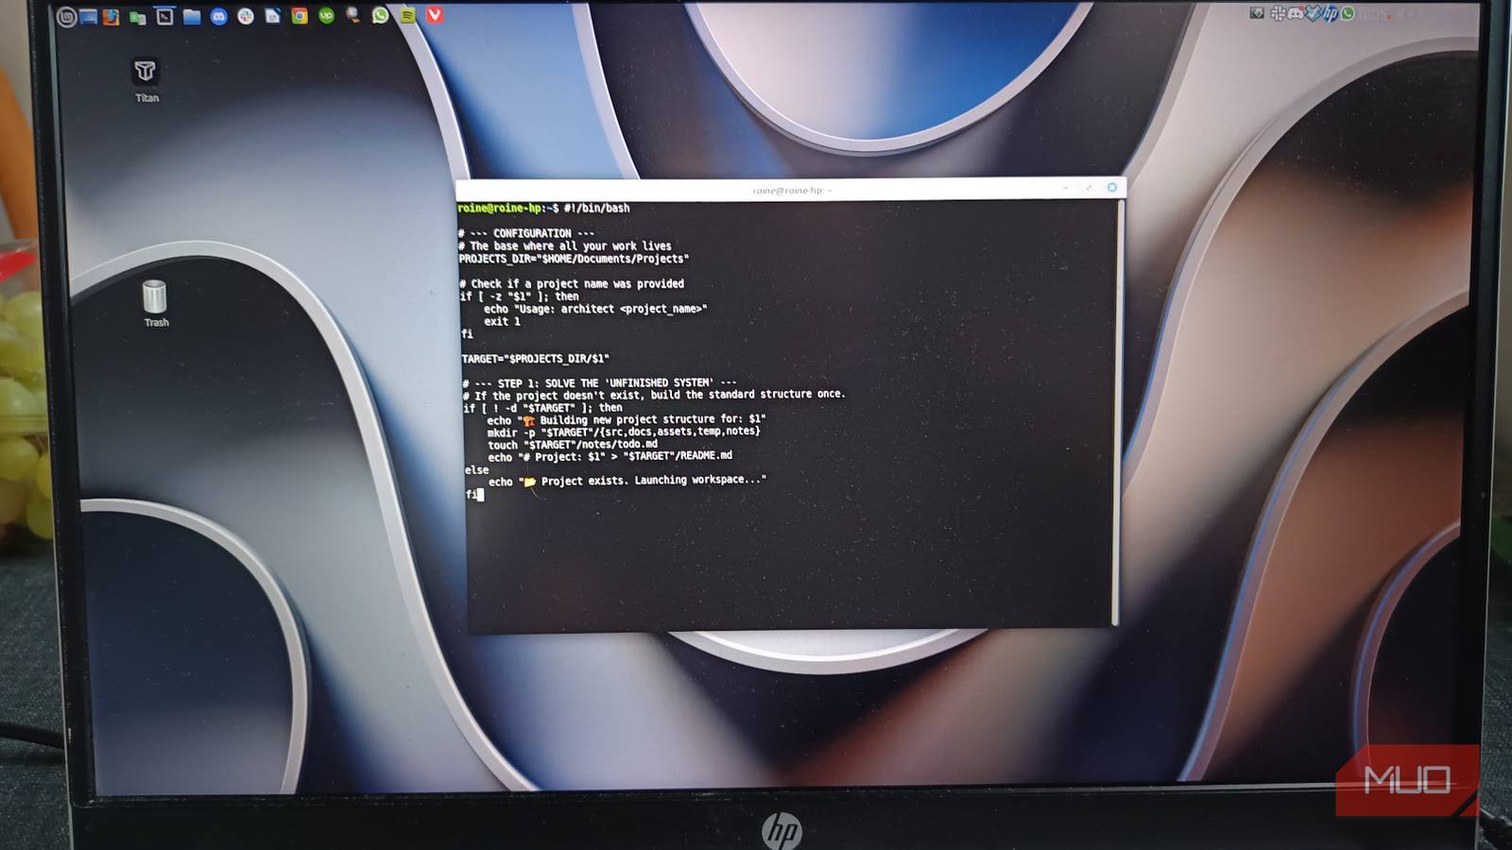This screenshot has height=850, width=1512.
Task: Select the Titan desktop icon
Action: pyautogui.click(x=146, y=80)
